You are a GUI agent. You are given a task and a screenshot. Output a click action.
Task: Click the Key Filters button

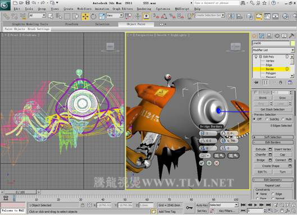coord(227,211)
